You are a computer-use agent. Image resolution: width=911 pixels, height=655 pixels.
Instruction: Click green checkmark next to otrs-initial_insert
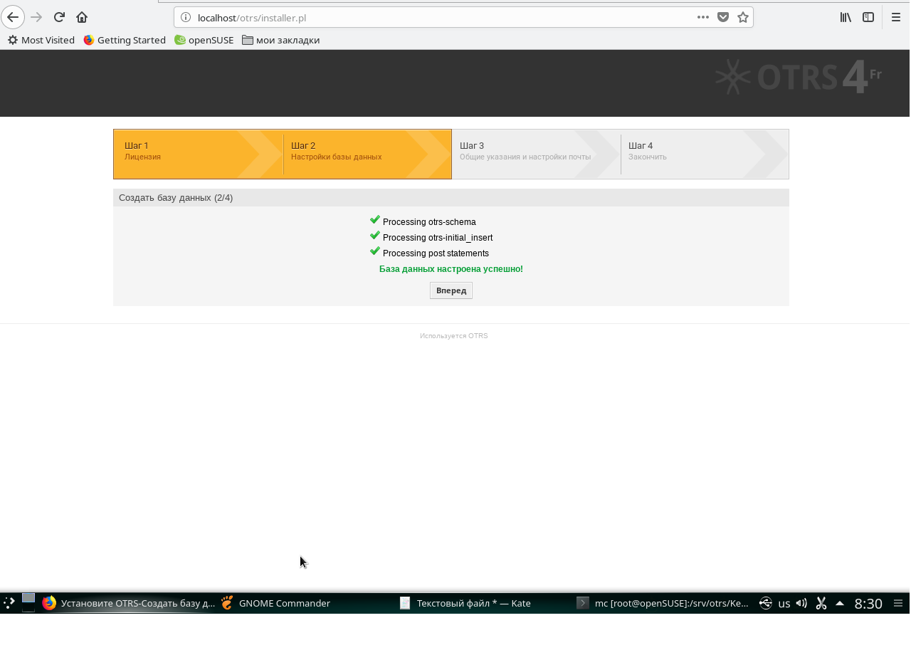point(375,236)
